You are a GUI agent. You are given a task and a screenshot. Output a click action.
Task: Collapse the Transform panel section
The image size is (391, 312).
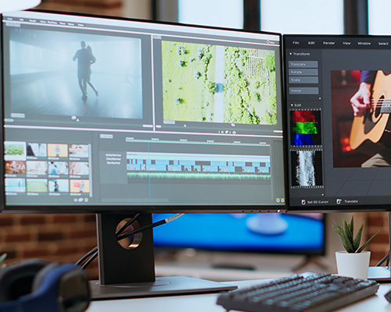click(291, 54)
